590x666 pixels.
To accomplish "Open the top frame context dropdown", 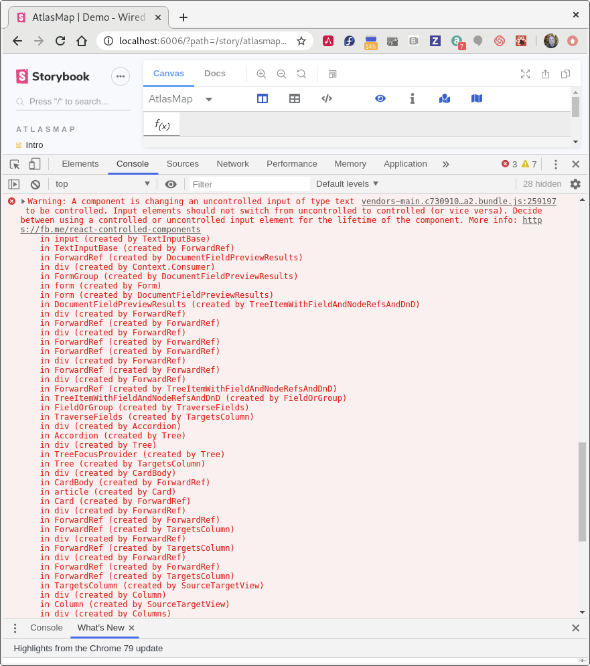I will pos(100,183).
